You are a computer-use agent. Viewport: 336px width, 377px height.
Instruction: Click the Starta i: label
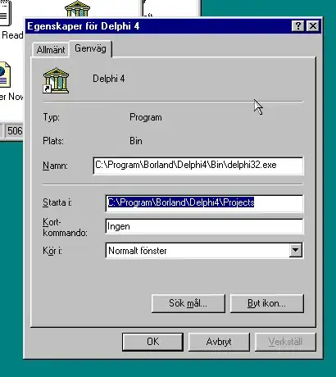click(x=57, y=202)
